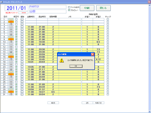Click day 18 出勤時刻 cell 10:31
151x113 pixels.
click(x=31, y=62)
